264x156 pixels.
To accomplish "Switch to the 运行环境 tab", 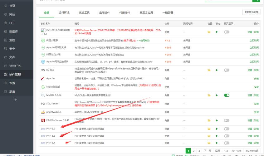I will [x=64, y=12].
